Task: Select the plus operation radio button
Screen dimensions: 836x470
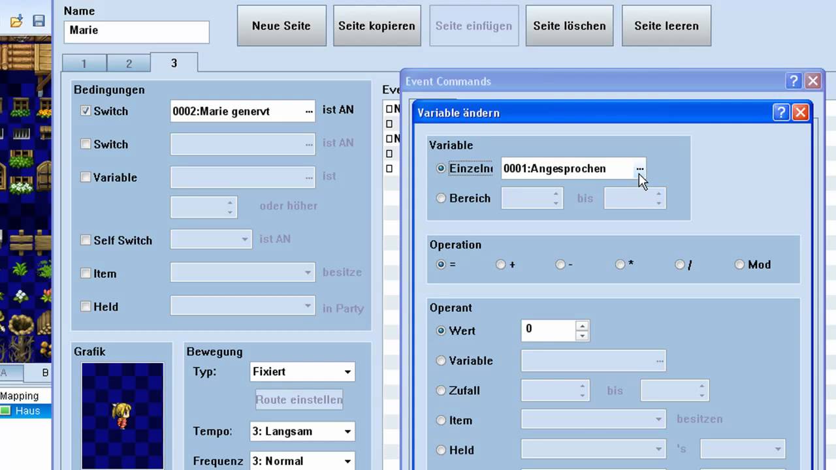Action: 500,264
